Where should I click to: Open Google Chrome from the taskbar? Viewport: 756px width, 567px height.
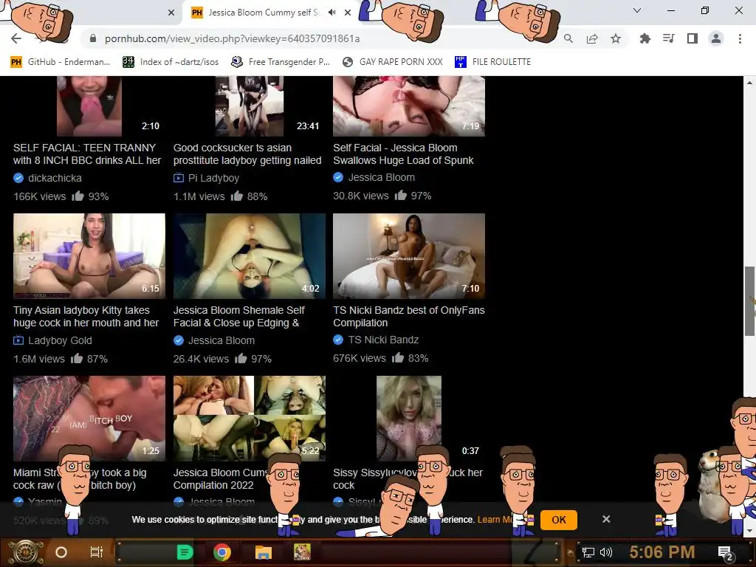222,552
